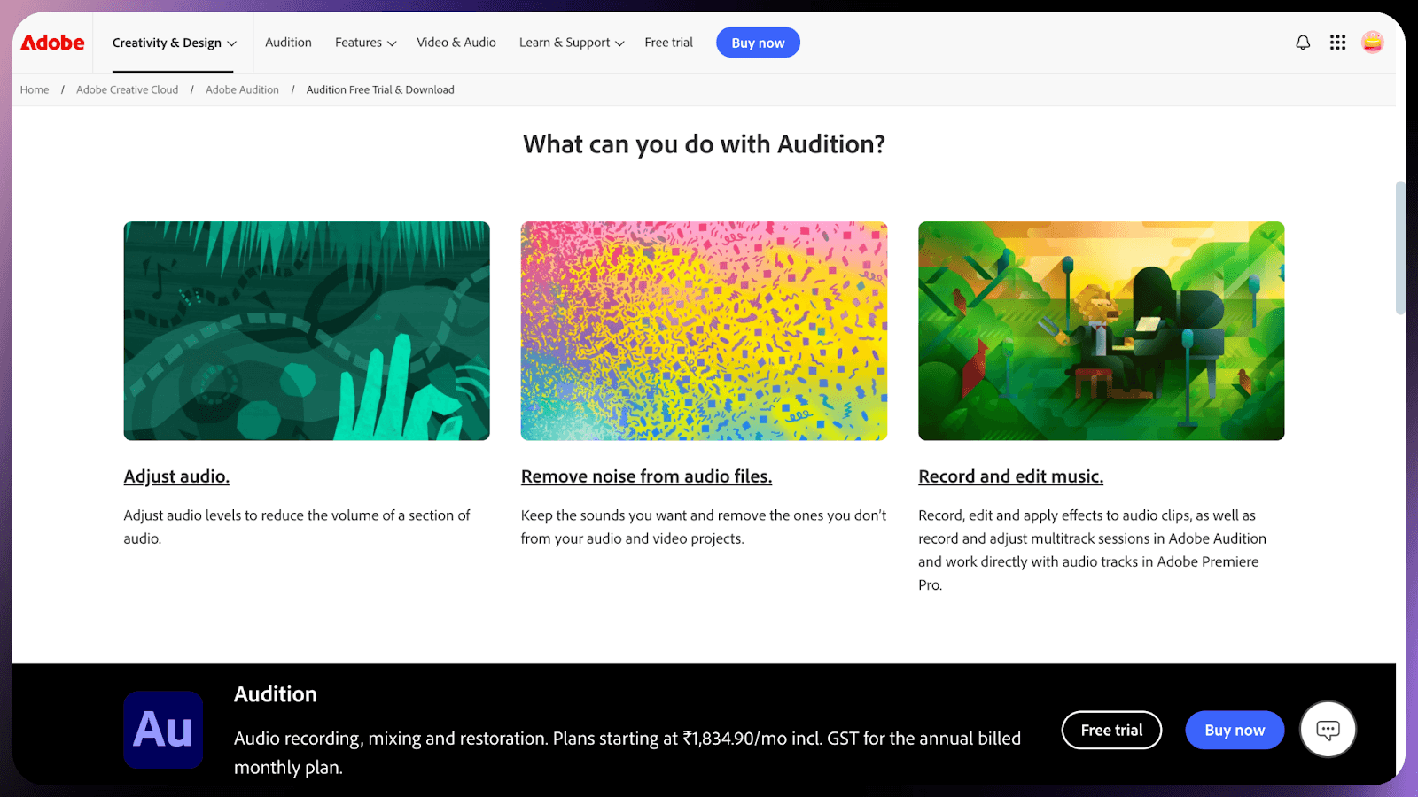Click the 'Audition' title in the bottom banner
This screenshot has height=797, width=1418.
[276, 694]
